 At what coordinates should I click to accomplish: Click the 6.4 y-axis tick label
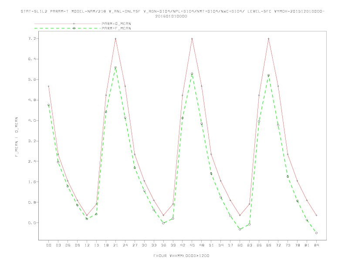point(32,59)
